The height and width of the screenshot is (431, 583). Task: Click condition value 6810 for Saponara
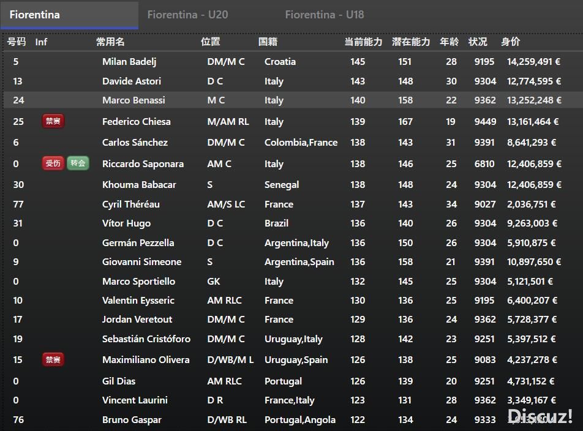click(484, 164)
